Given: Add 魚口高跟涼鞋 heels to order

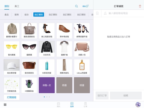Looking at the screenshot, I should tap(47, 31).
